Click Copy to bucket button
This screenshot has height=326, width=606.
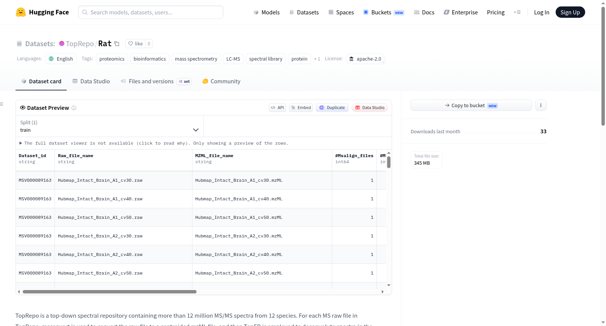pos(471,105)
